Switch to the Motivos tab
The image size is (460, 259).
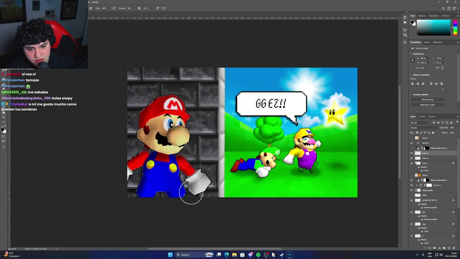(x=446, y=16)
